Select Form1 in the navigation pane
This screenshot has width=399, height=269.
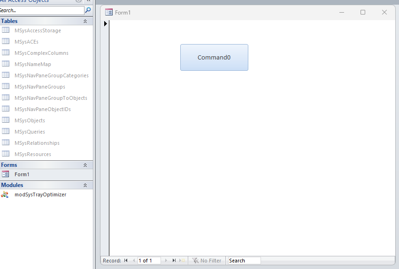pos(22,174)
